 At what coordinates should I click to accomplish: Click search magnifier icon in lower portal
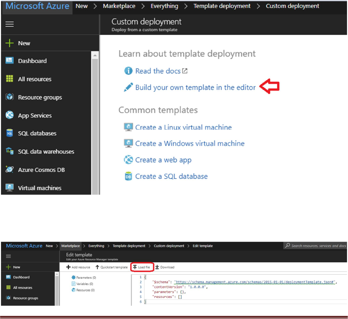pyautogui.click(x=288, y=245)
